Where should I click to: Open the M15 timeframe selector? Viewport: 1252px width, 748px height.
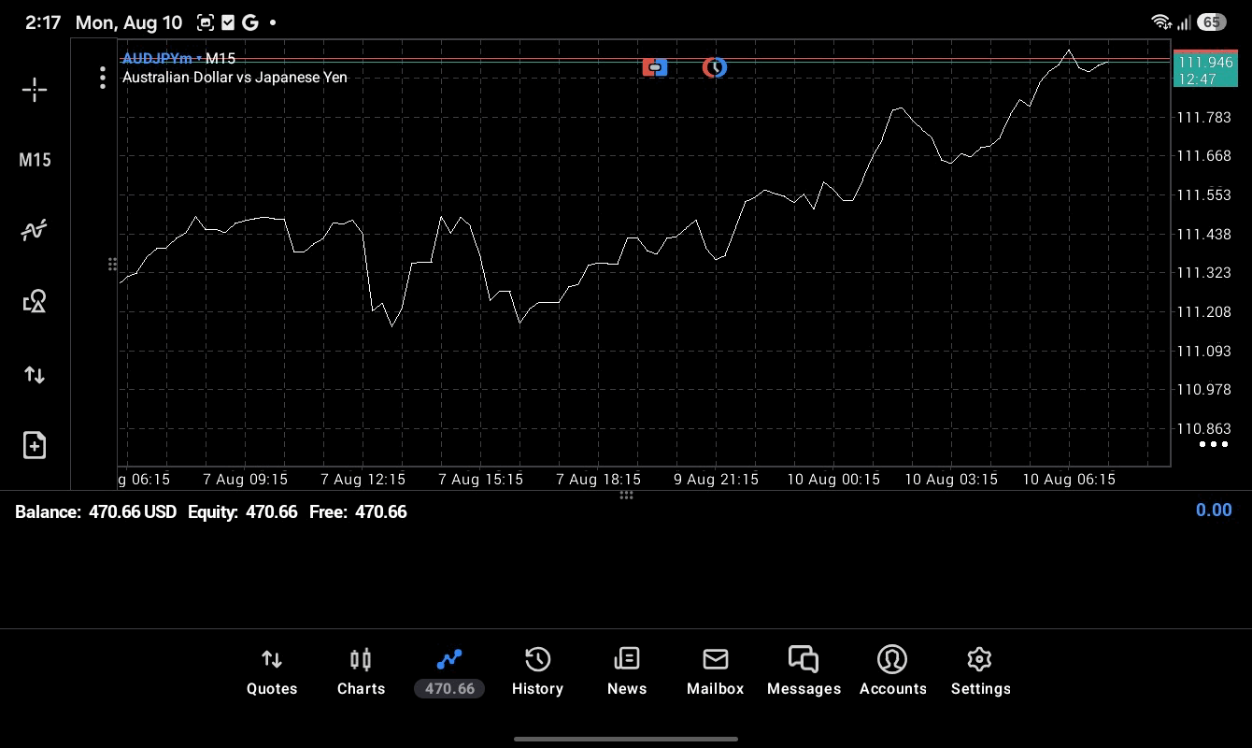pyautogui.click(x=35, y=160)
